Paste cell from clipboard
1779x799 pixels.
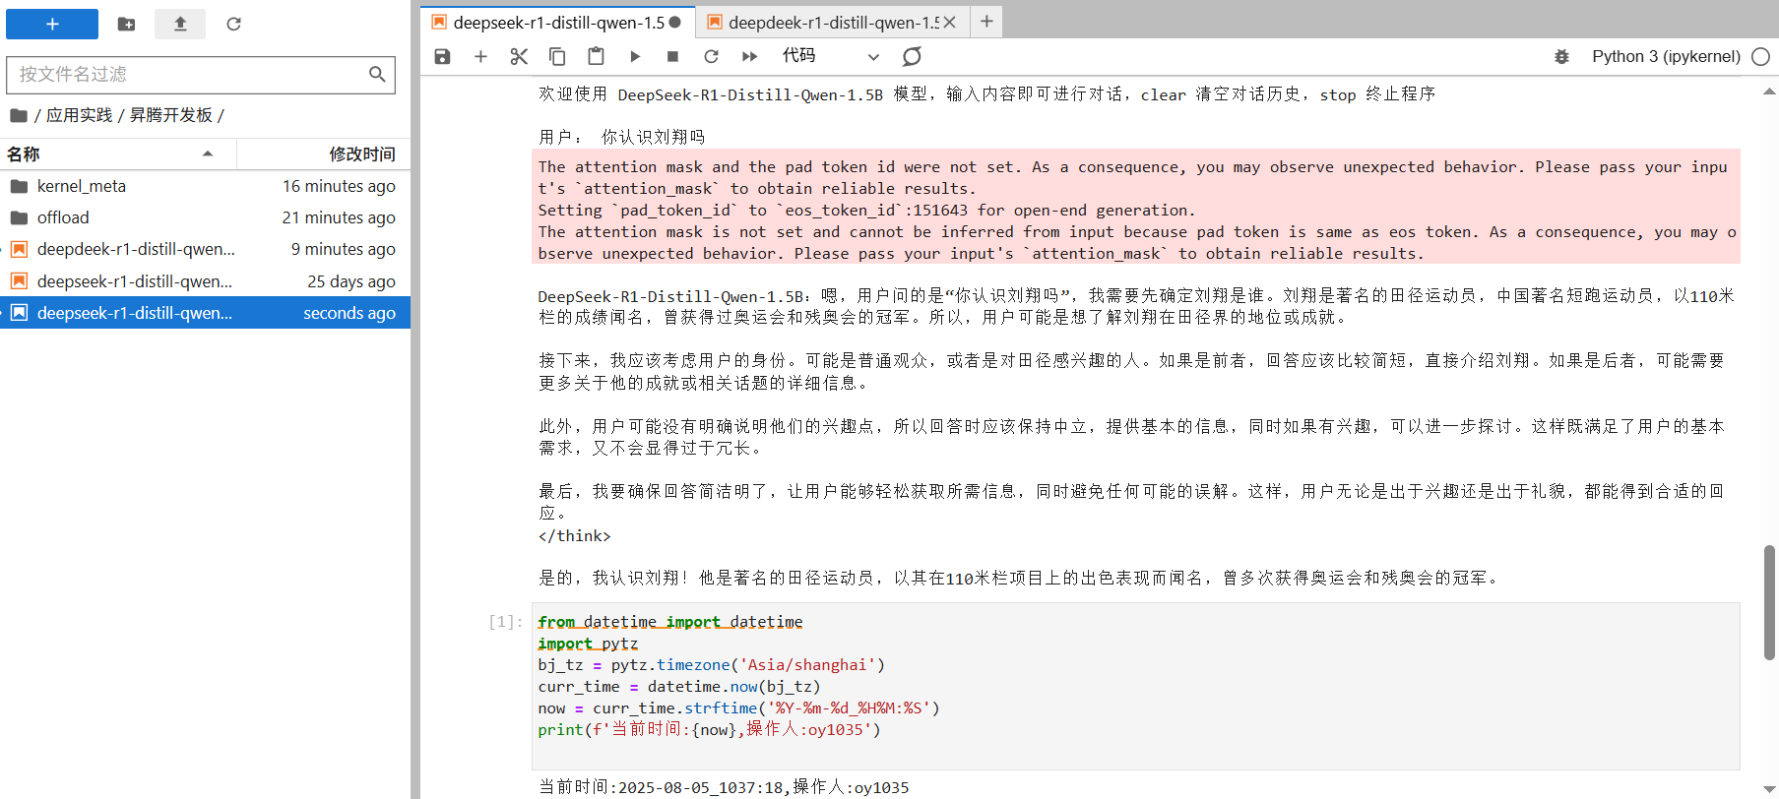596,56
